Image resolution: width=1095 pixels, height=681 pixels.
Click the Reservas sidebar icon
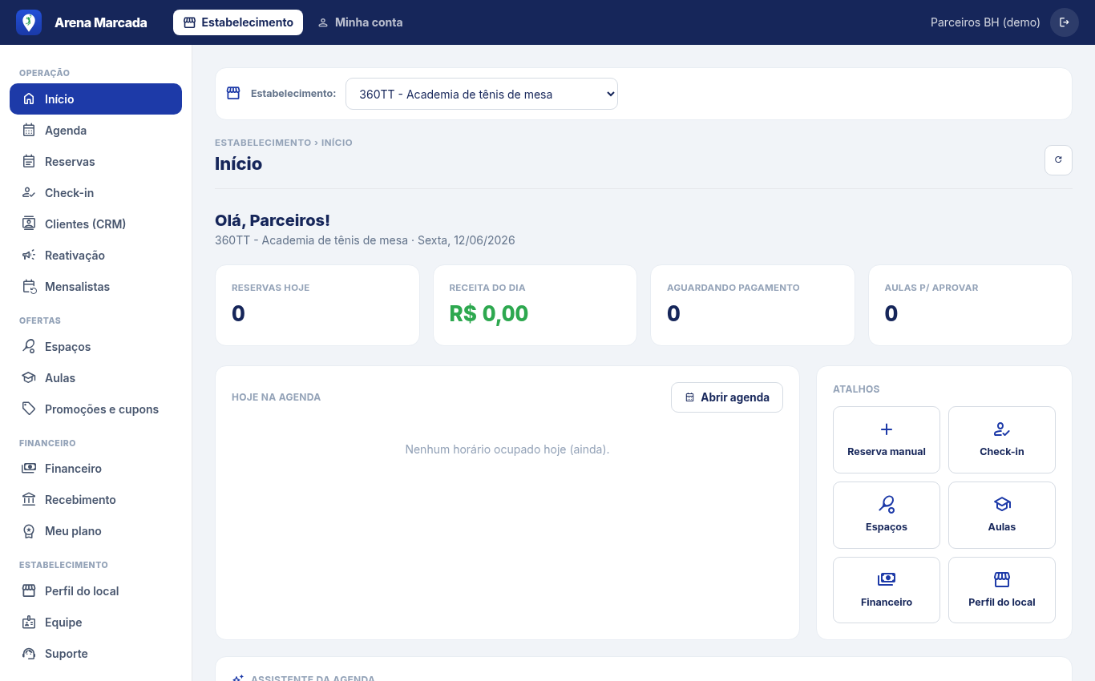coord(29,162)
